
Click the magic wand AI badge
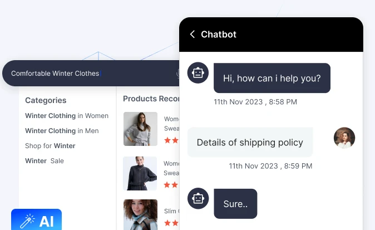(36, 221)
